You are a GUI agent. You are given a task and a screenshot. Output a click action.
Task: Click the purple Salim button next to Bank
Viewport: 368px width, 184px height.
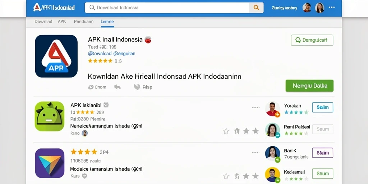(322, 153)
